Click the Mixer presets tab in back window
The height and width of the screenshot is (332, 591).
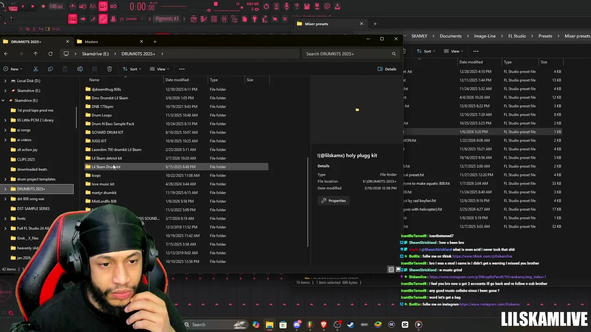tap(331, 24)
